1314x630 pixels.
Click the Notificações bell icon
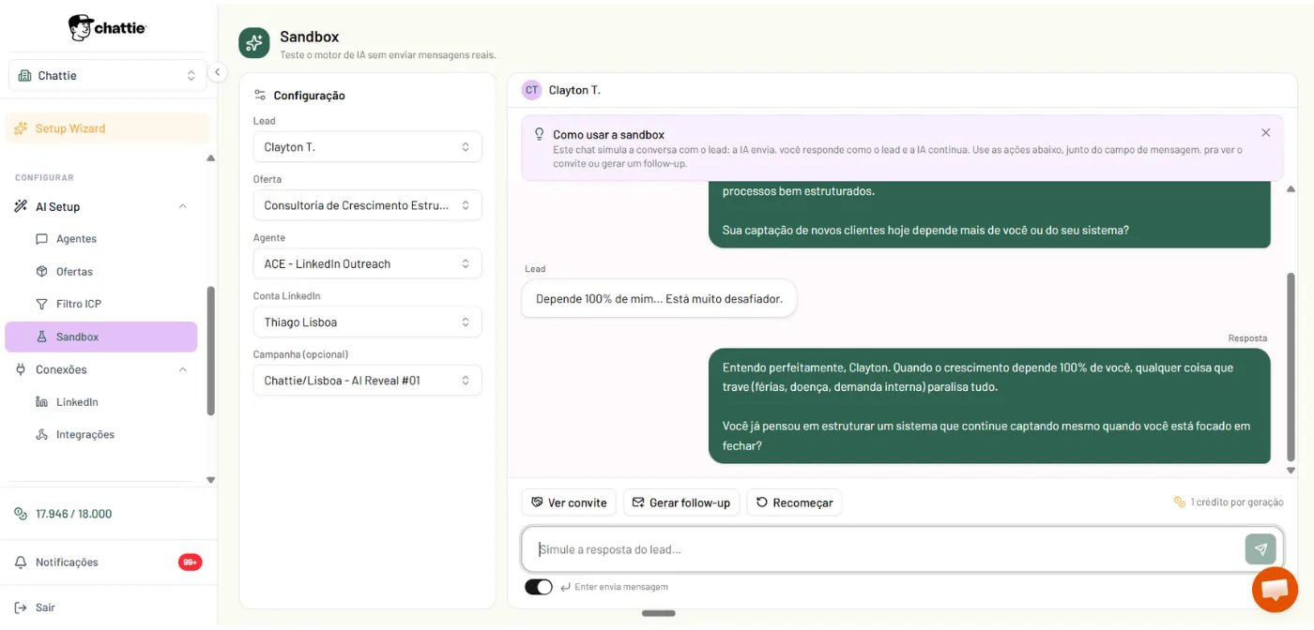[x=21, y=562]
